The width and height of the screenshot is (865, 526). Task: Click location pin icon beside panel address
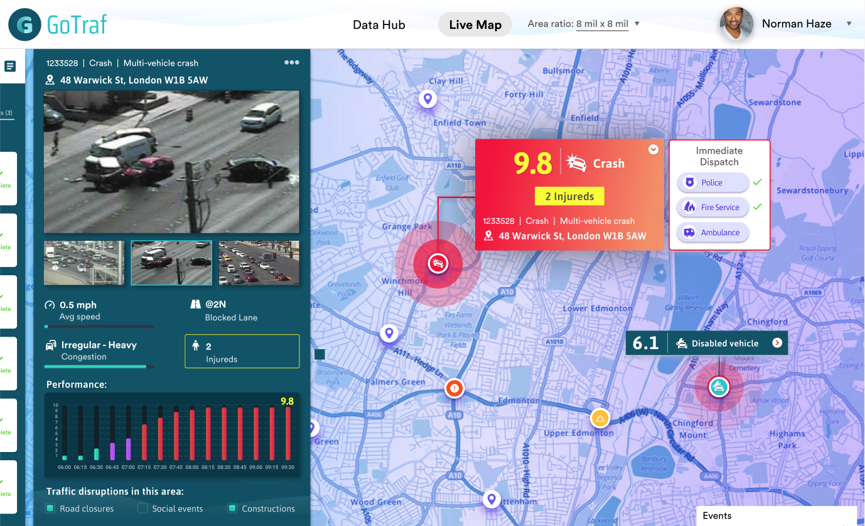click(51, 80)
